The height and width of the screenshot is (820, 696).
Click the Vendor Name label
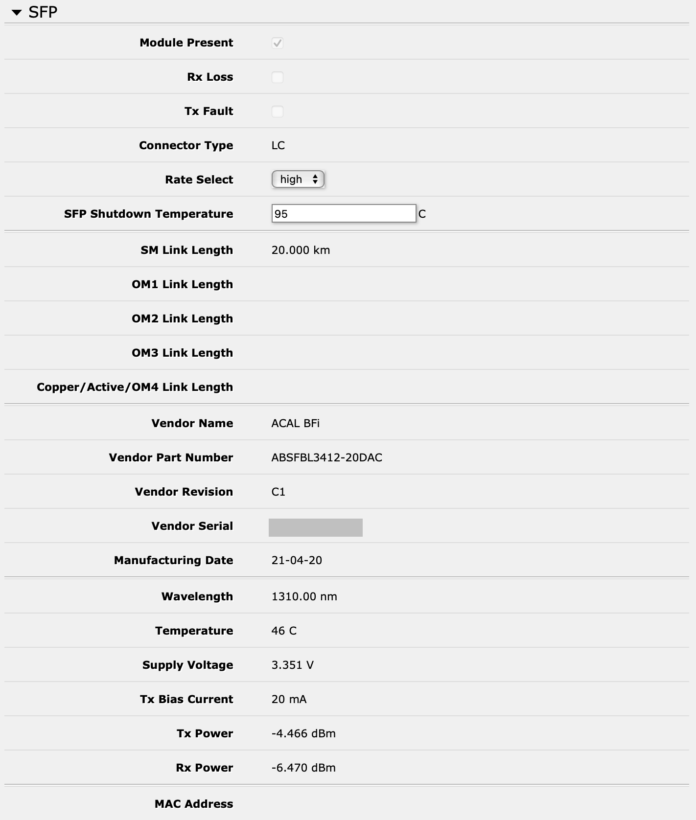pos(193,424)
